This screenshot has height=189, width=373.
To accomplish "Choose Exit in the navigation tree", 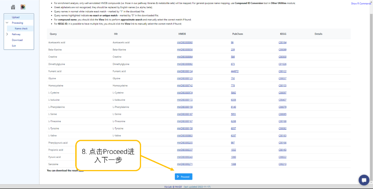I will pyautogui.click(x=14, y=46).
